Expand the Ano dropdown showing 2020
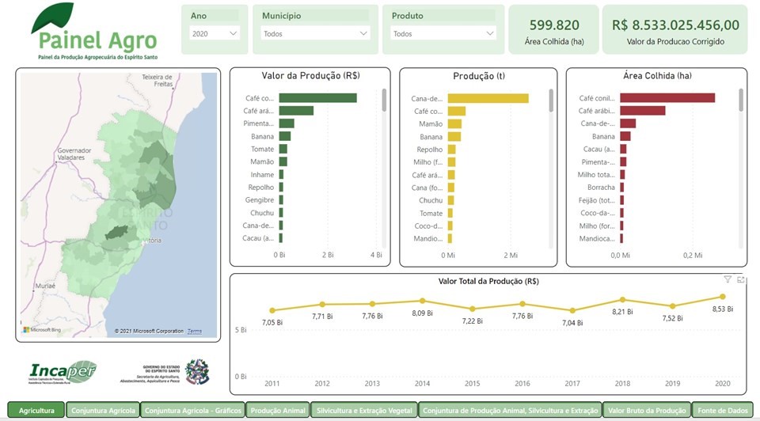Image resolution: width=760 pixels, height=421 pixels. pyautogui.click(x=215, y=34)
